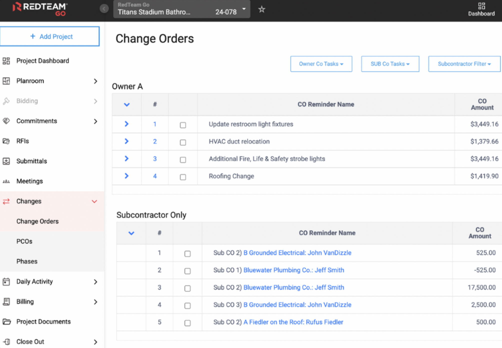Open the Phases submenu item

52,261
